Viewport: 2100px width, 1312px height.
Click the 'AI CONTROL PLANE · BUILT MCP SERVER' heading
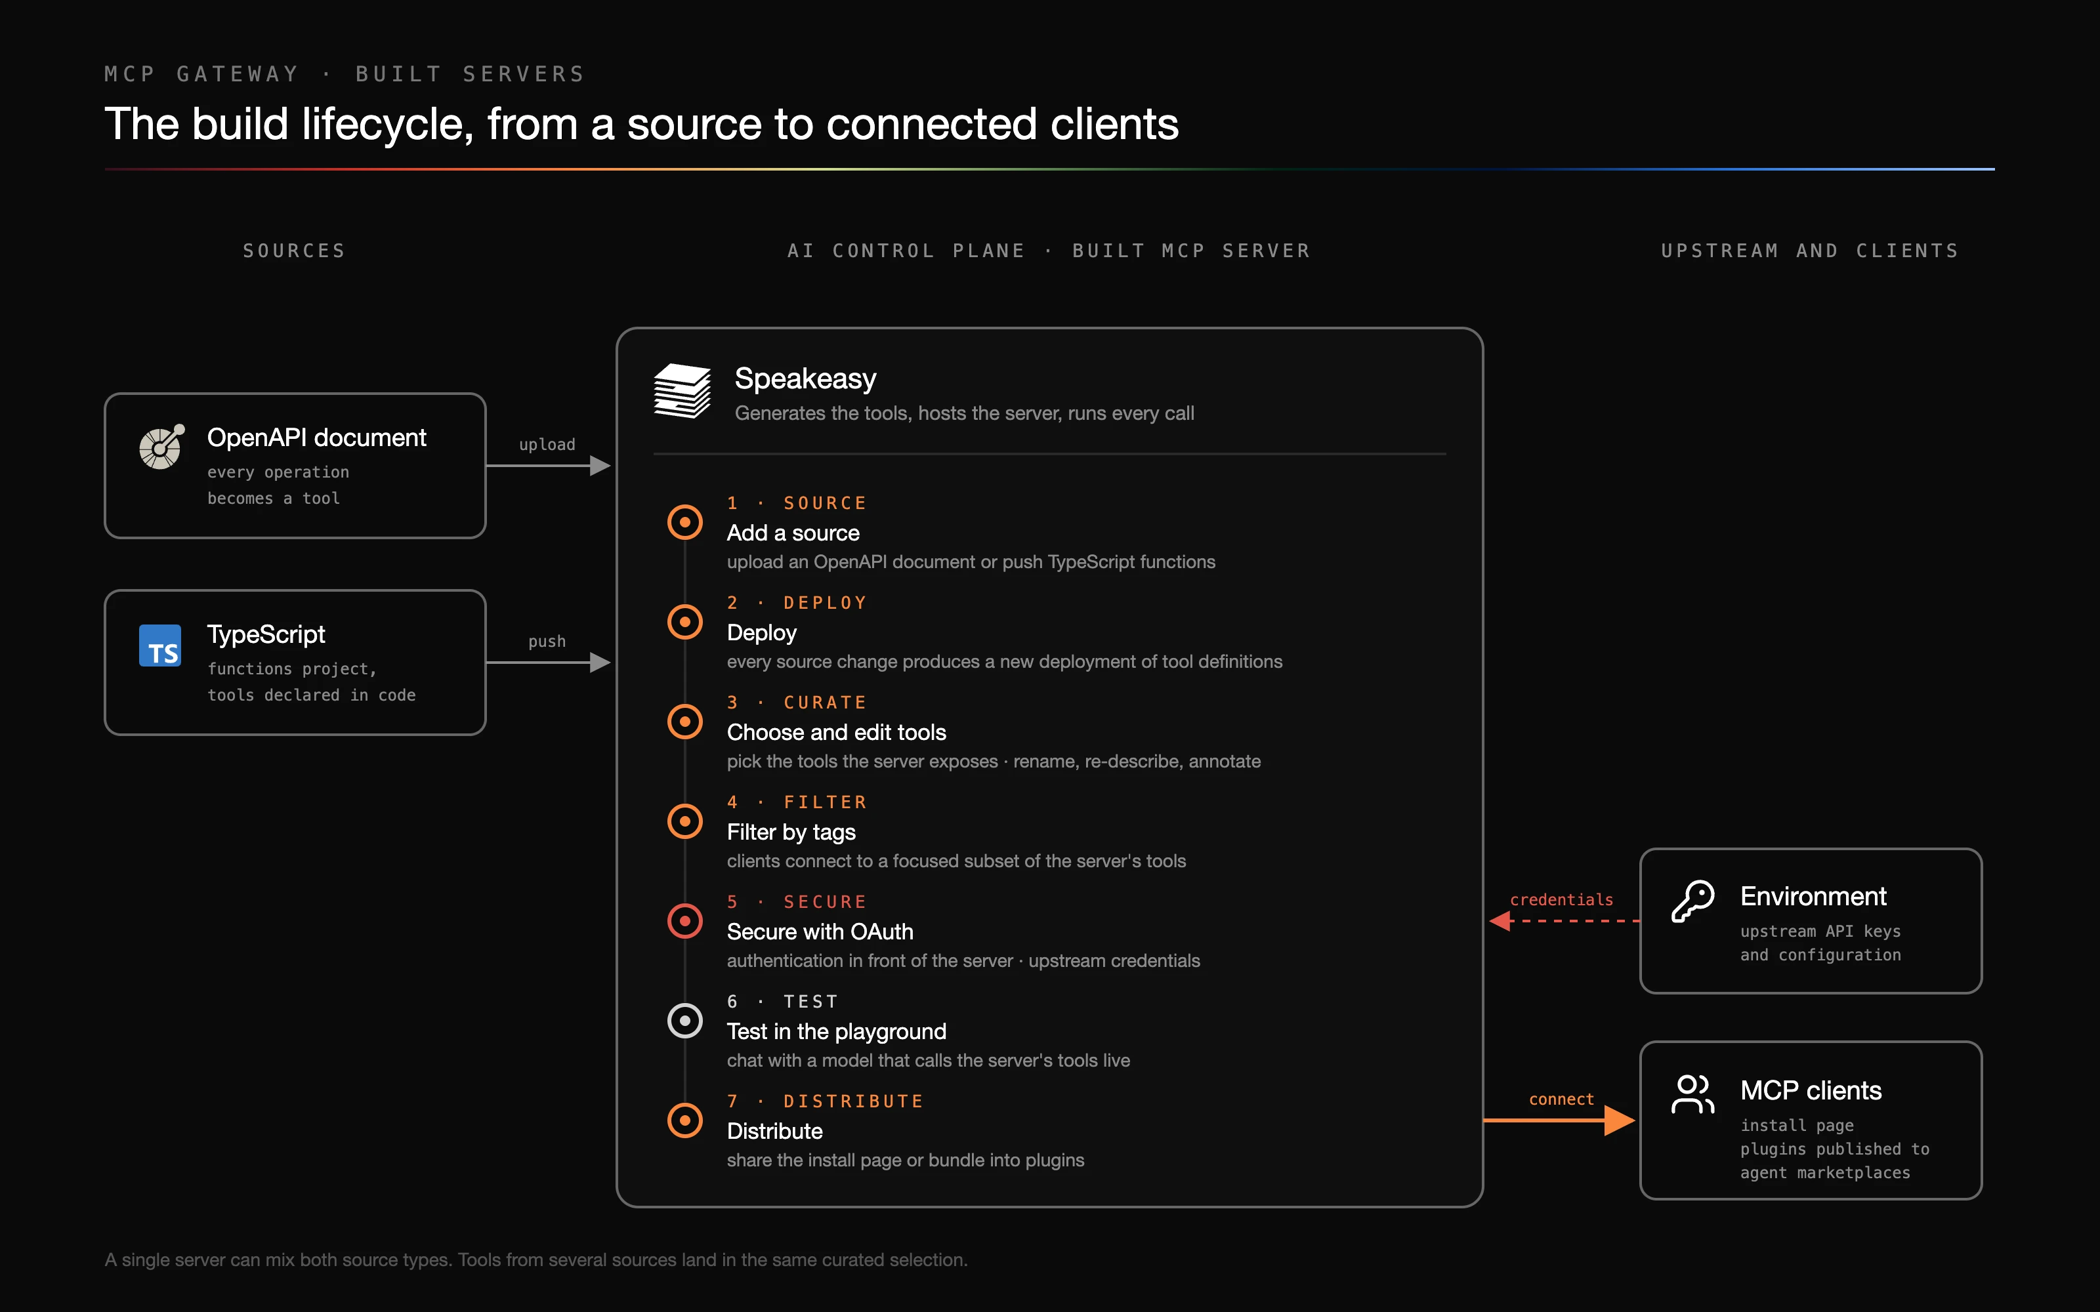point(1049,251)
